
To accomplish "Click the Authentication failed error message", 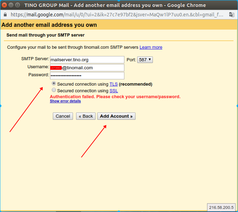I will click(x=115, y=97).
